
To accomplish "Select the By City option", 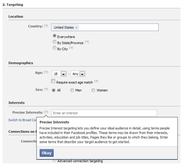I will coord(54,48).
